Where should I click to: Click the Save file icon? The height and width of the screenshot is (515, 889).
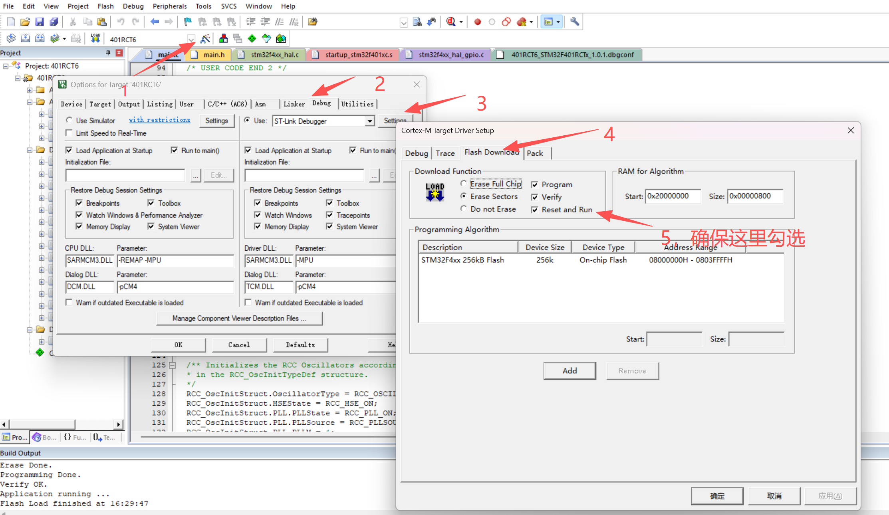pos(39,22)
